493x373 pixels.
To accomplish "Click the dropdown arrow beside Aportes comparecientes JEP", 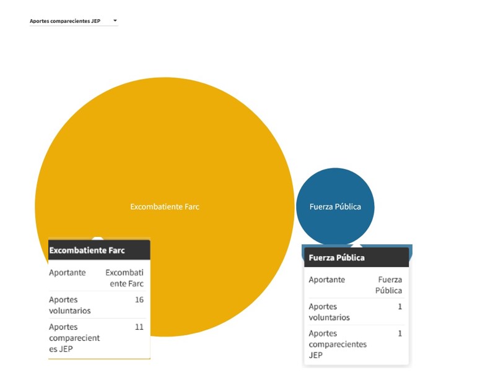I will coord(115,21).
